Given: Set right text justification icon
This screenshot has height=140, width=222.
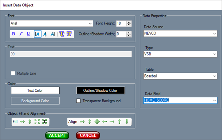Looking at the screenshot, I should pyautogui.click(x=53, y=34).
